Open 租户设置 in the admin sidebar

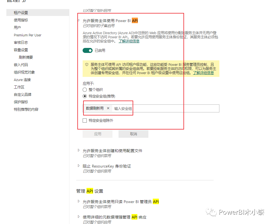pyautogui.click(x=38, y=13)
